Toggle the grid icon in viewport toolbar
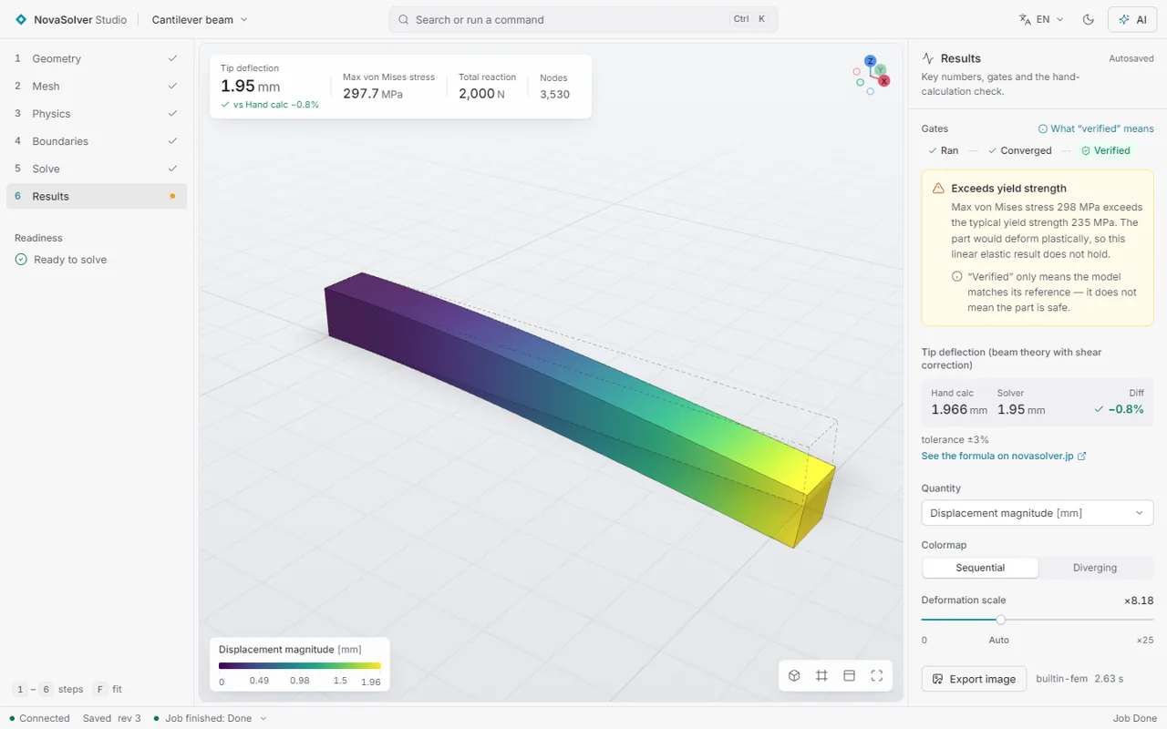 click(x=821, y=675)
